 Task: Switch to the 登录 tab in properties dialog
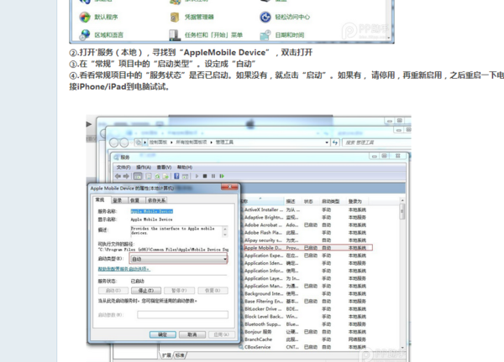tap(118, 200)
